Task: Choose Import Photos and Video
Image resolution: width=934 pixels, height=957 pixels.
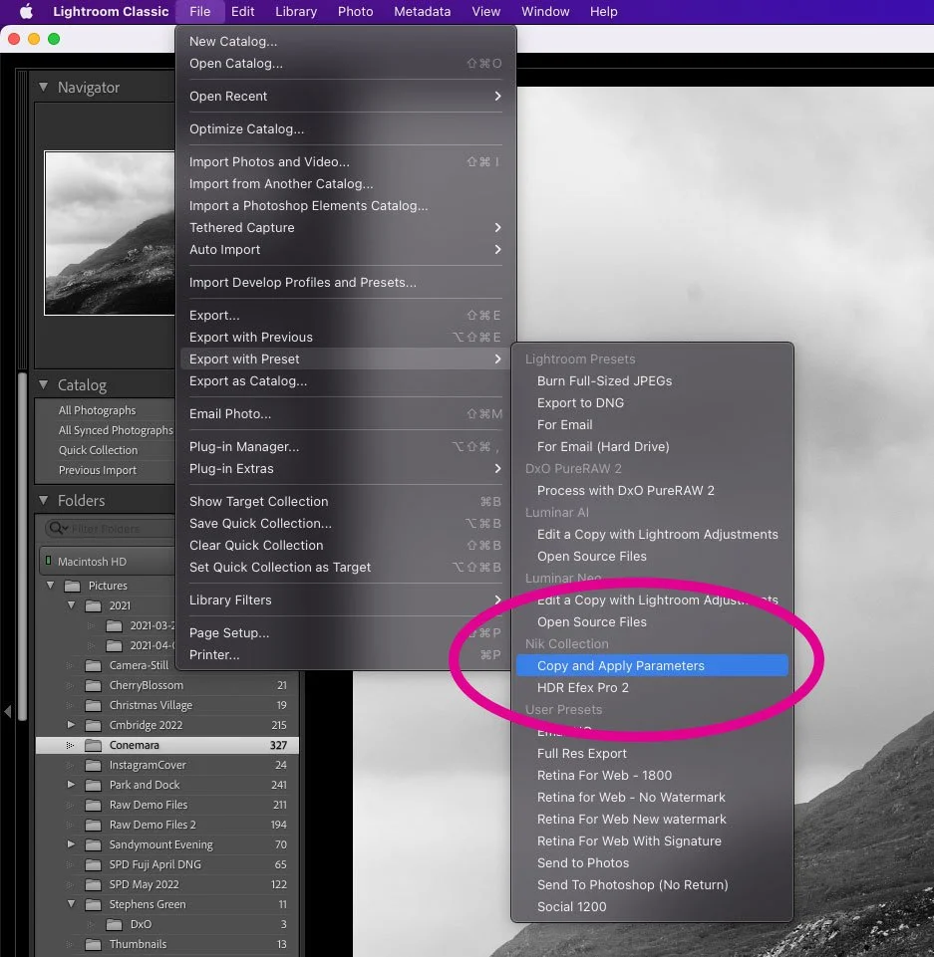Action: (x=345, y=162)
